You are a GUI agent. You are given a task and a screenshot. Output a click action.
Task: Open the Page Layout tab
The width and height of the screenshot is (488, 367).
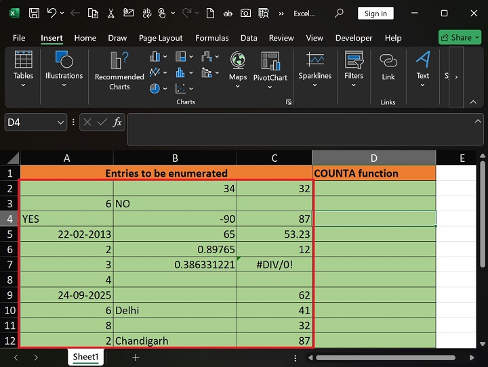[161, 38]
